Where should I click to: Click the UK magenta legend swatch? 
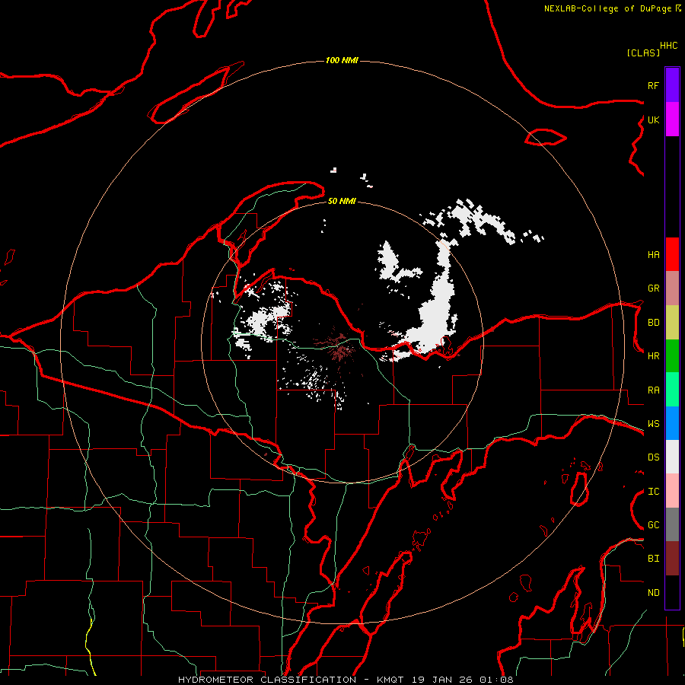coord(672,119)
